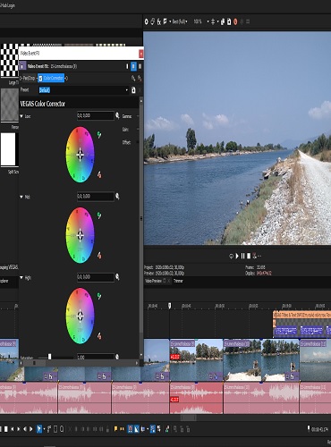Click green eyedropper beside High wheel
331x447 pixels.
[99, 296]
